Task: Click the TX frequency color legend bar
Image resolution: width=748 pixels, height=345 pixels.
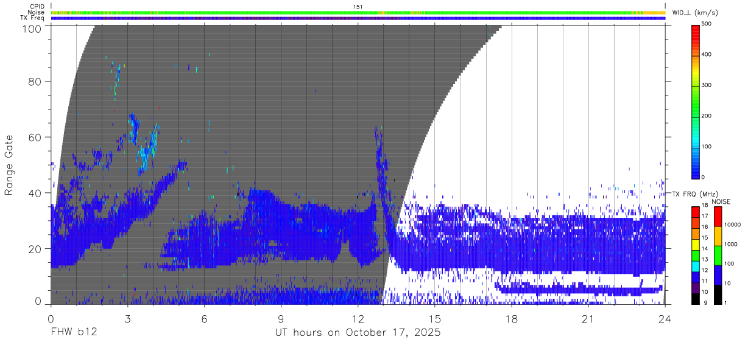Action: coord(695,256)
